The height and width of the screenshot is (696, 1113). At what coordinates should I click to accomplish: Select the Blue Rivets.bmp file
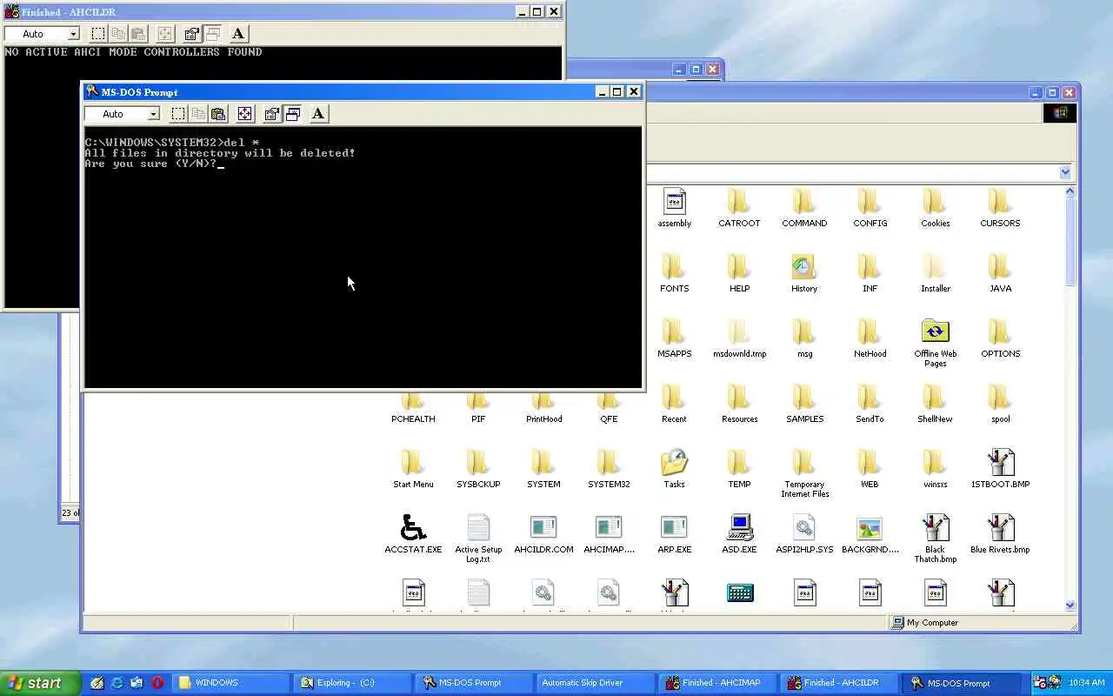click(1000, 534)
